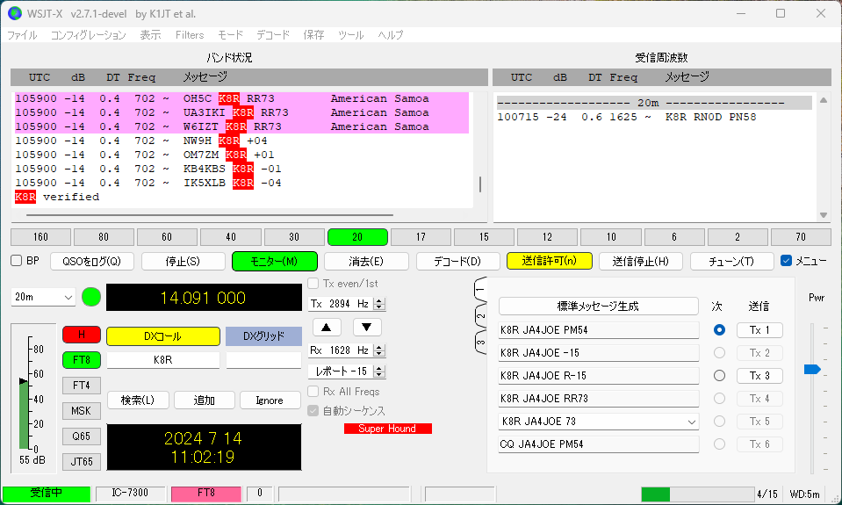The height and width of the screenshot is (505, 842).
Task: Open the モード menu
Action: pyautogui.click(x=230, y=35)
